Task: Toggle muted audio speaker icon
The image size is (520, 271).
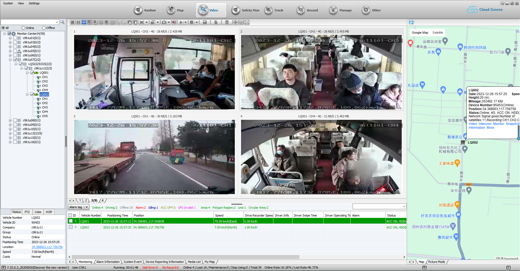Action: [174, 22]
